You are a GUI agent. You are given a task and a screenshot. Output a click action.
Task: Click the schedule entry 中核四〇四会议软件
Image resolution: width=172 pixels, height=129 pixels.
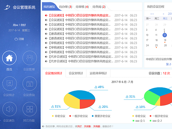pyautogui.click(x=159, y=59)
